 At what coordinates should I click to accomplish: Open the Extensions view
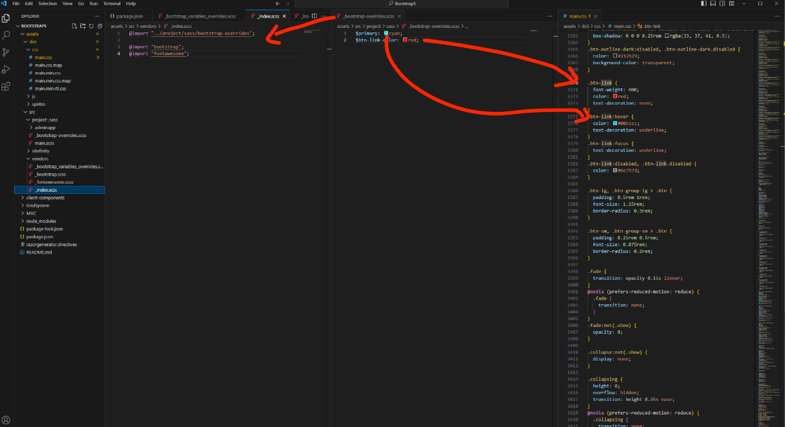pyautogui.click(x=6, y=86)
